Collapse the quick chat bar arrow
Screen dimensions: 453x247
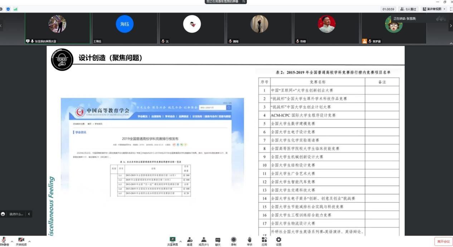click(x=29, y=214)
